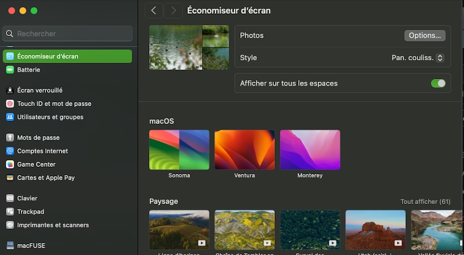Open Trackpad settings
Screen dimensions: 464x255
30,212
